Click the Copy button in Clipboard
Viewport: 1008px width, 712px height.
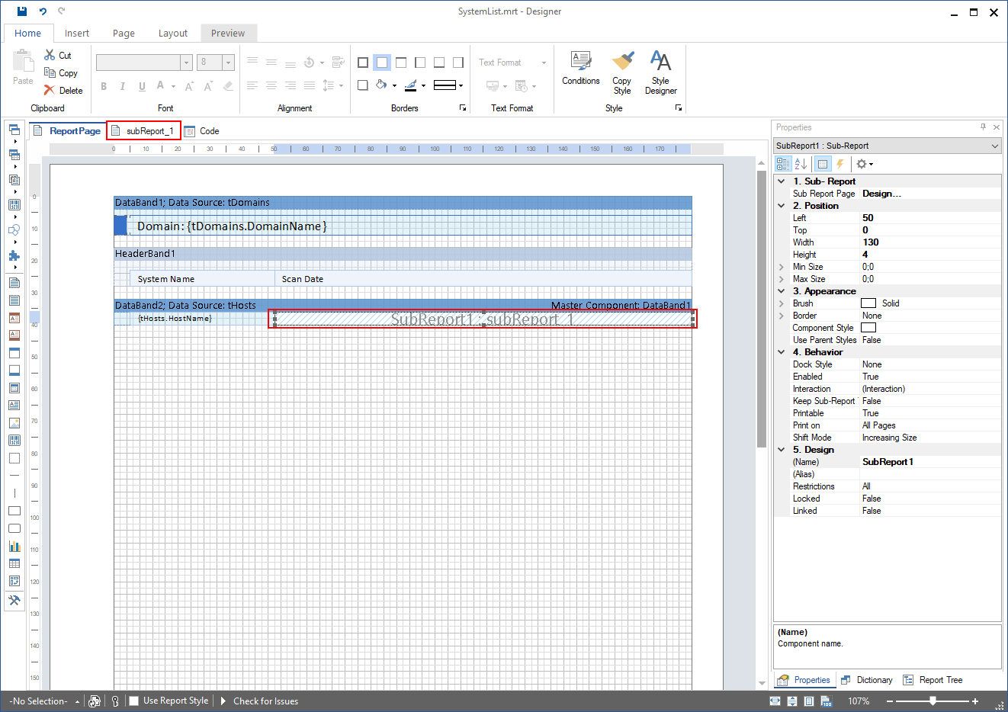61,73
